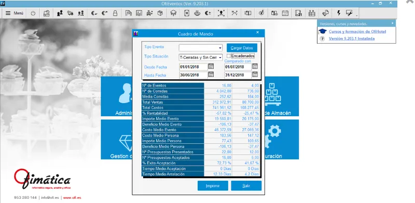415x203 pixels.
Task: Click the comparison end date 31/12/2018 field
Action: [x=238, y=75]
